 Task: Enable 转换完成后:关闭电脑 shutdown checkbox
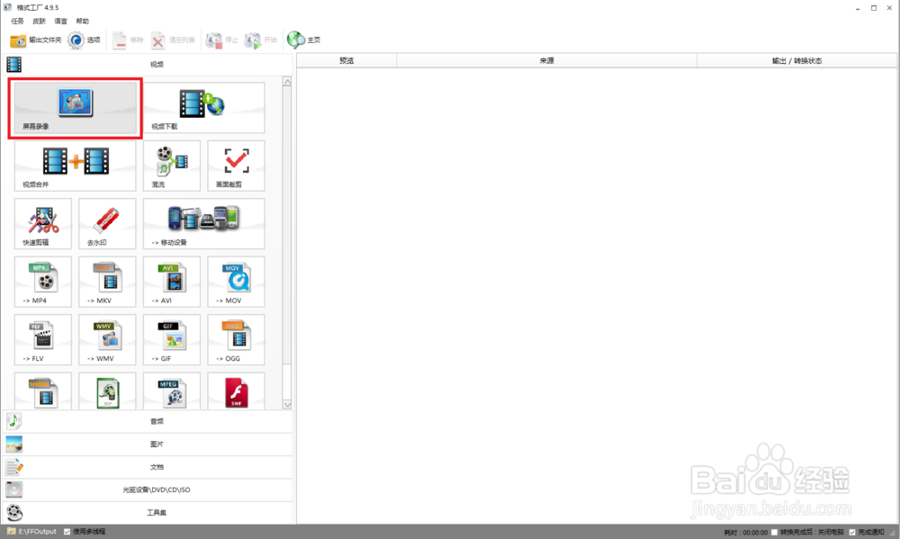click(x=774, y=532)
